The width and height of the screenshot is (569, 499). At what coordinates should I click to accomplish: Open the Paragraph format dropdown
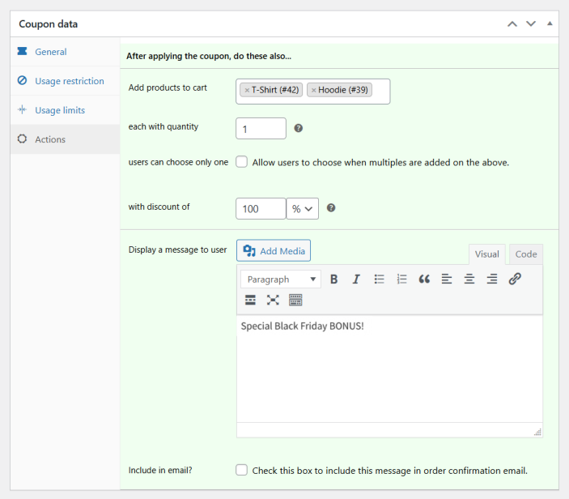coord(280,279)
